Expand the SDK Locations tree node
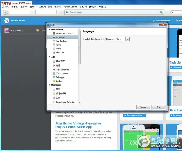This screenshot has width=182, height=151. coord(51,73)
